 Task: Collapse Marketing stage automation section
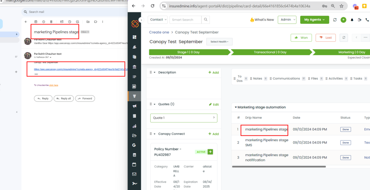236,107
